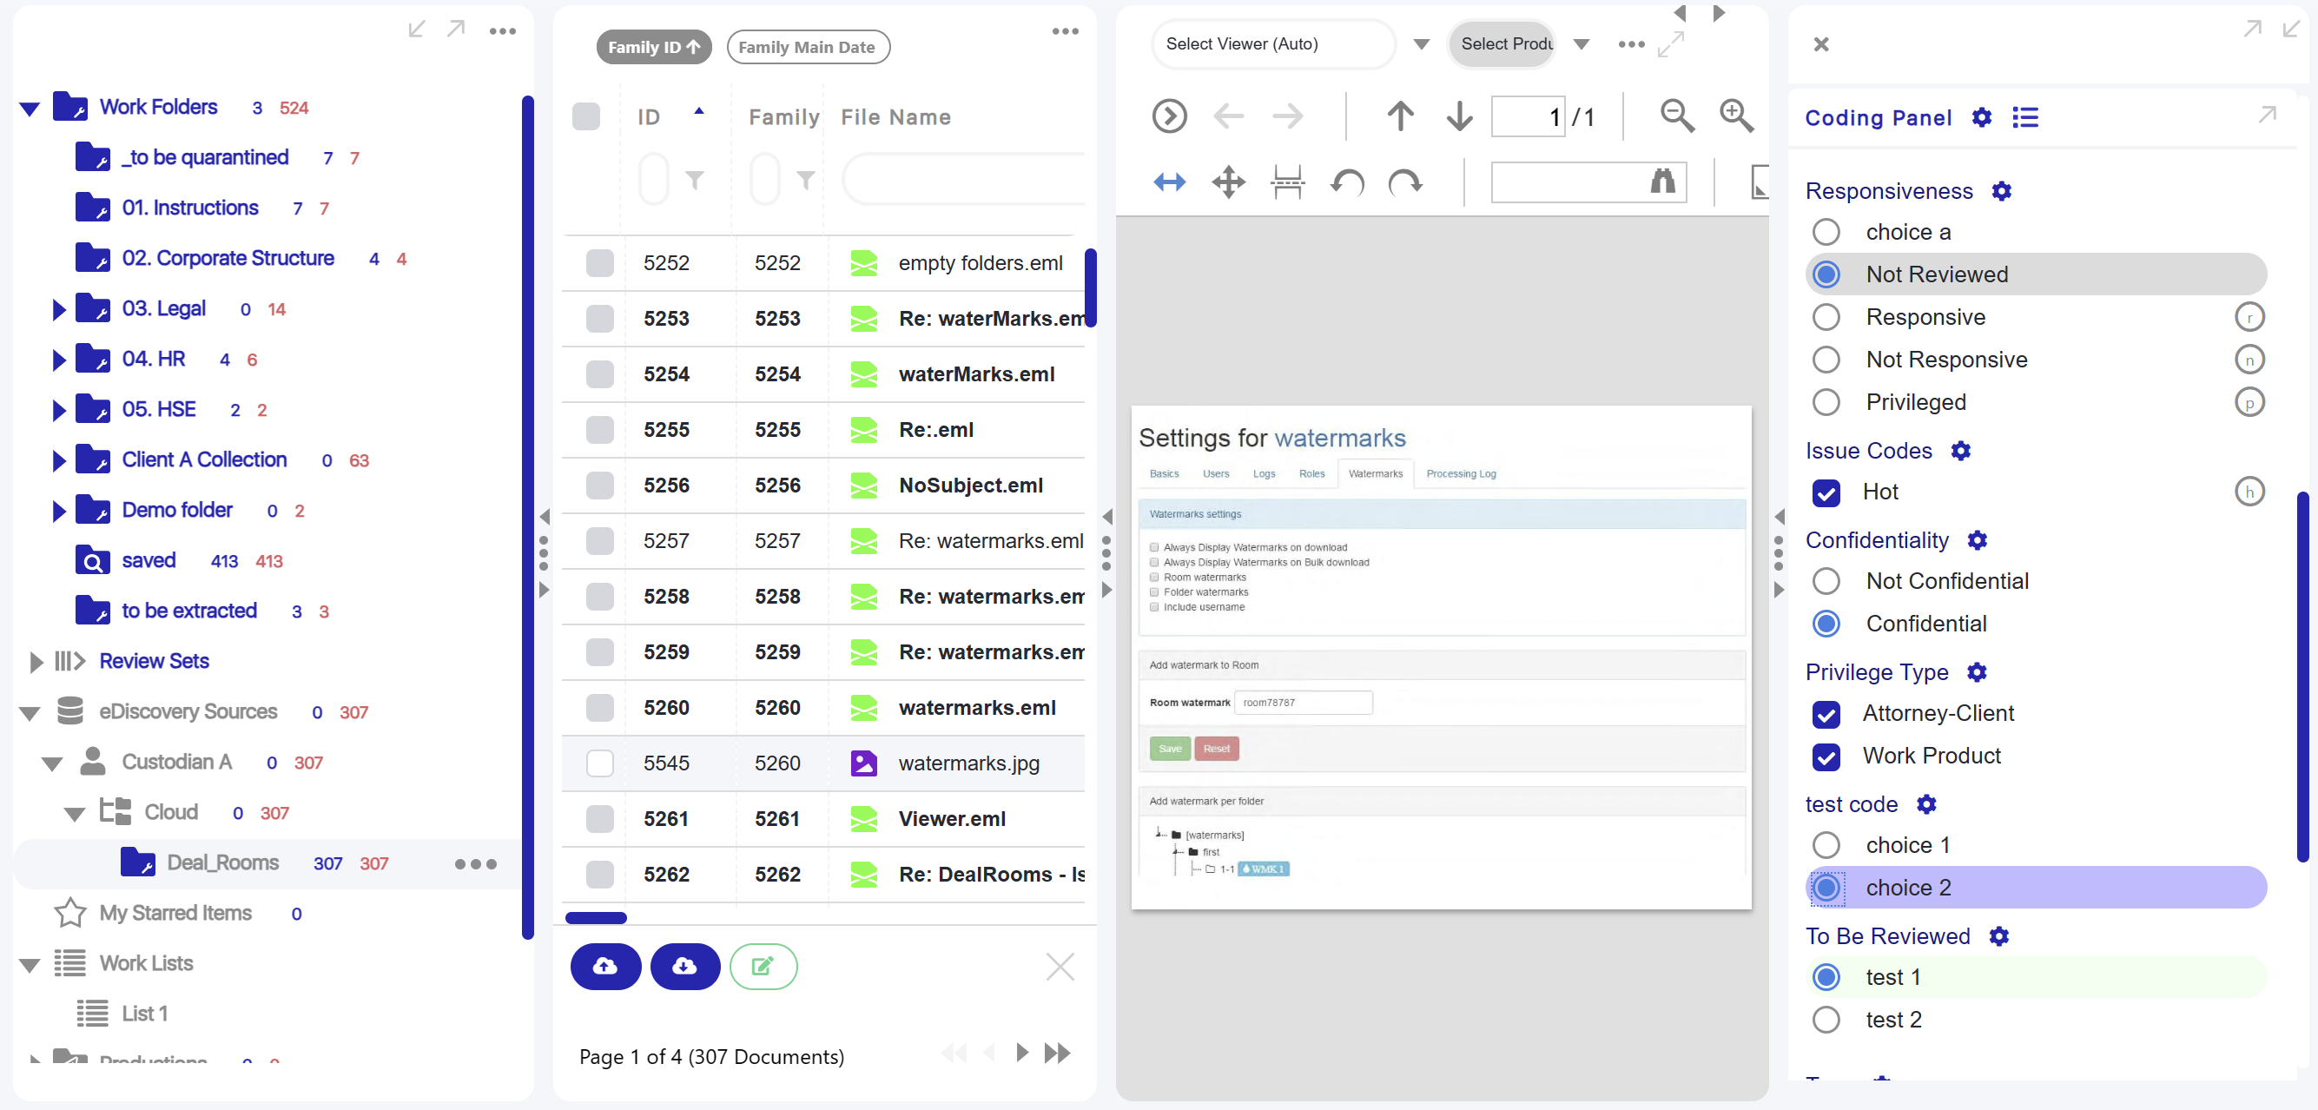Select the pan/move tool in viewer toolbar

pos(1227,182)
